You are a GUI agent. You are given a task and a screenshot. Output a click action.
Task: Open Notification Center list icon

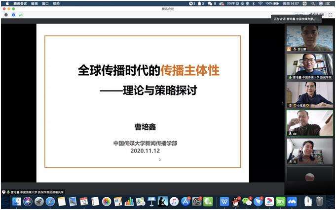[x=328, y=3]
